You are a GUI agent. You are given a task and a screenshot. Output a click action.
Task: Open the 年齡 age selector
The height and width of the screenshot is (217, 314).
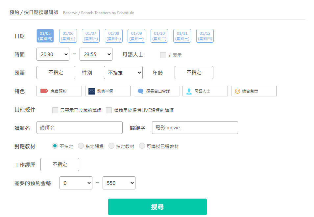pyautogui.click(x=194, y=73)
